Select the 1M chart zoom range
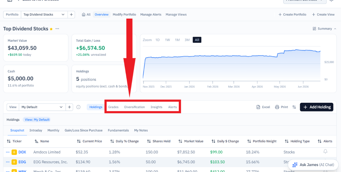This screenshot has height=172, width=341. 177,40
